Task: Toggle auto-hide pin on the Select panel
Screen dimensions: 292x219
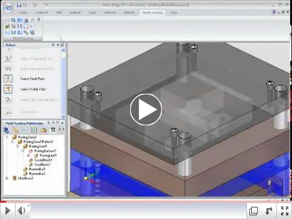Action: pyautogui.click(x=58, y=45)
